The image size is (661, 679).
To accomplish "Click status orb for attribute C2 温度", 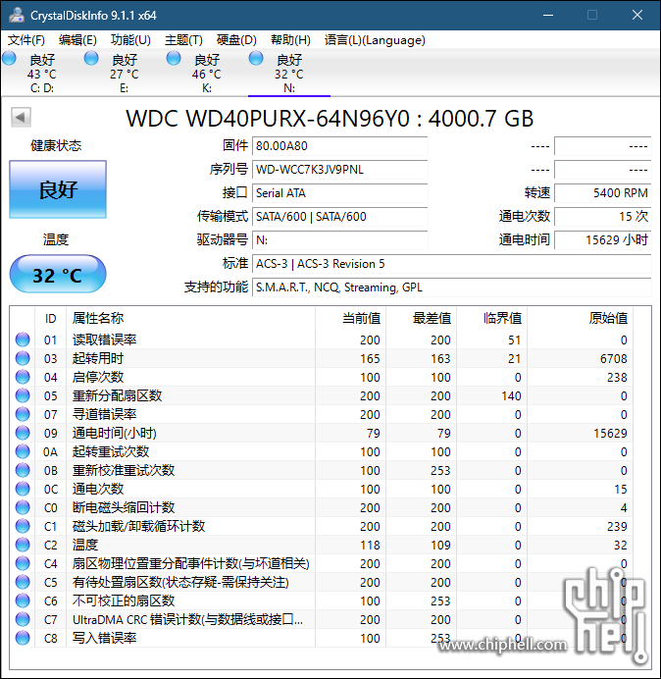I will point(23,545).
